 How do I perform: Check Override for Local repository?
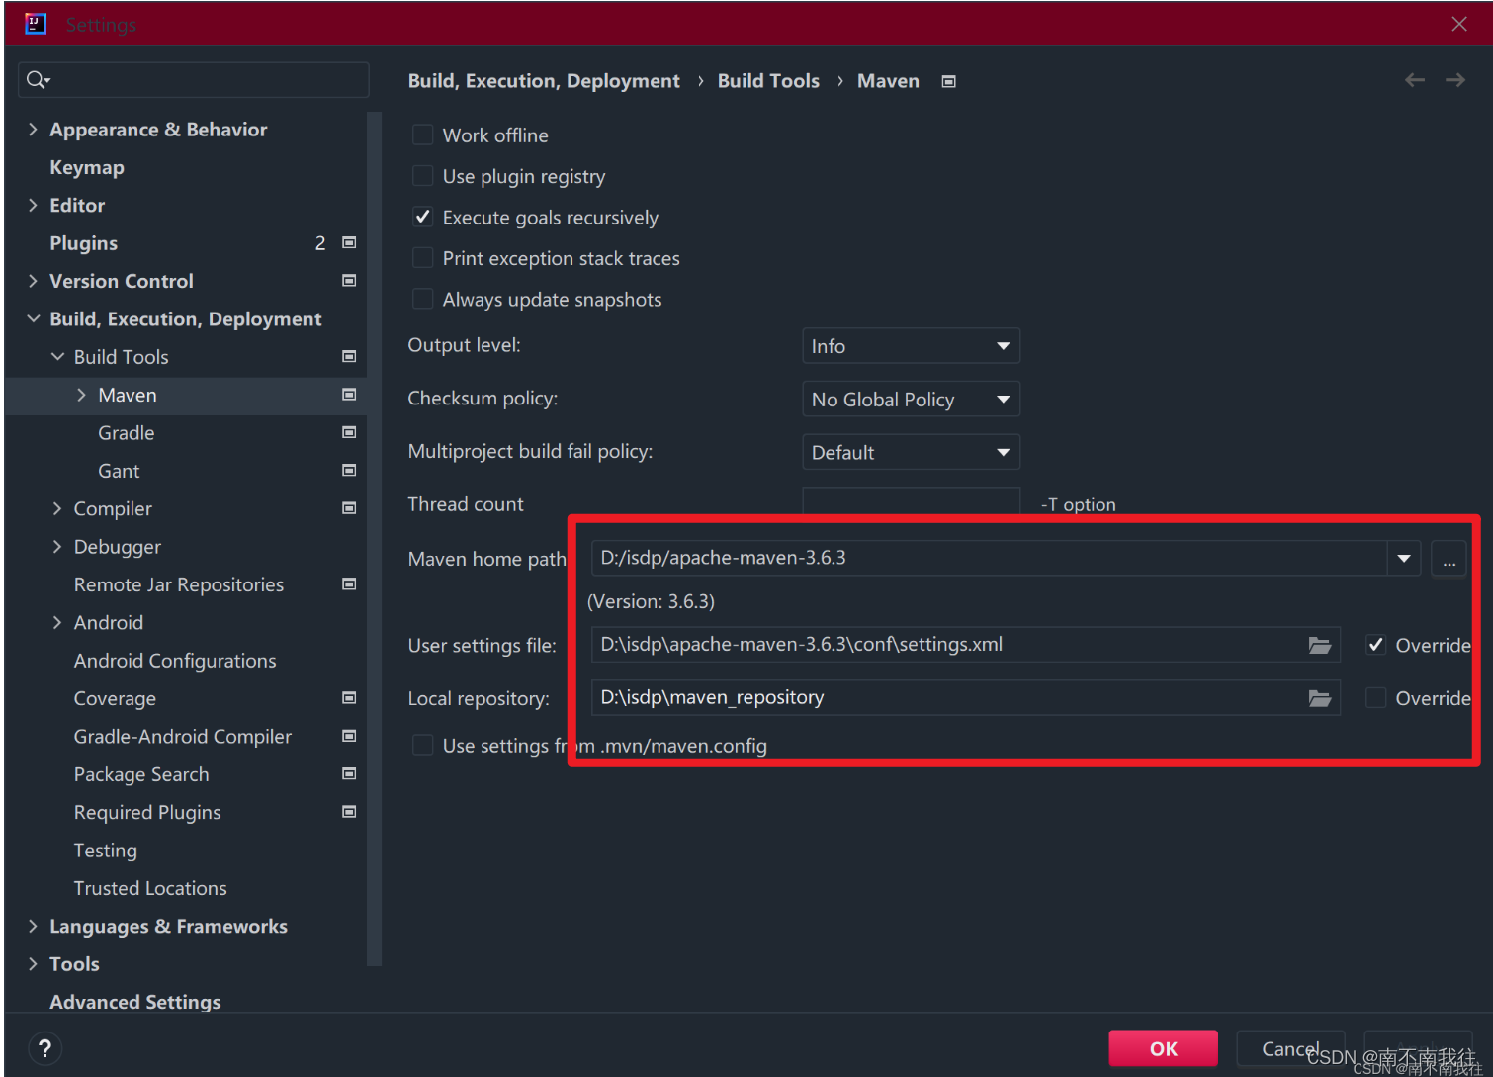point(1375,698)
